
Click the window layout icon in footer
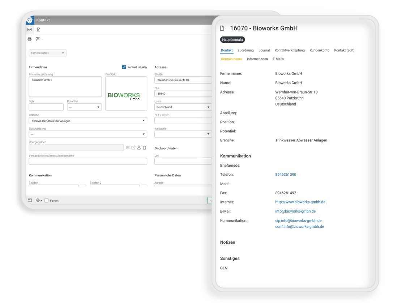[x=30, y=200]
